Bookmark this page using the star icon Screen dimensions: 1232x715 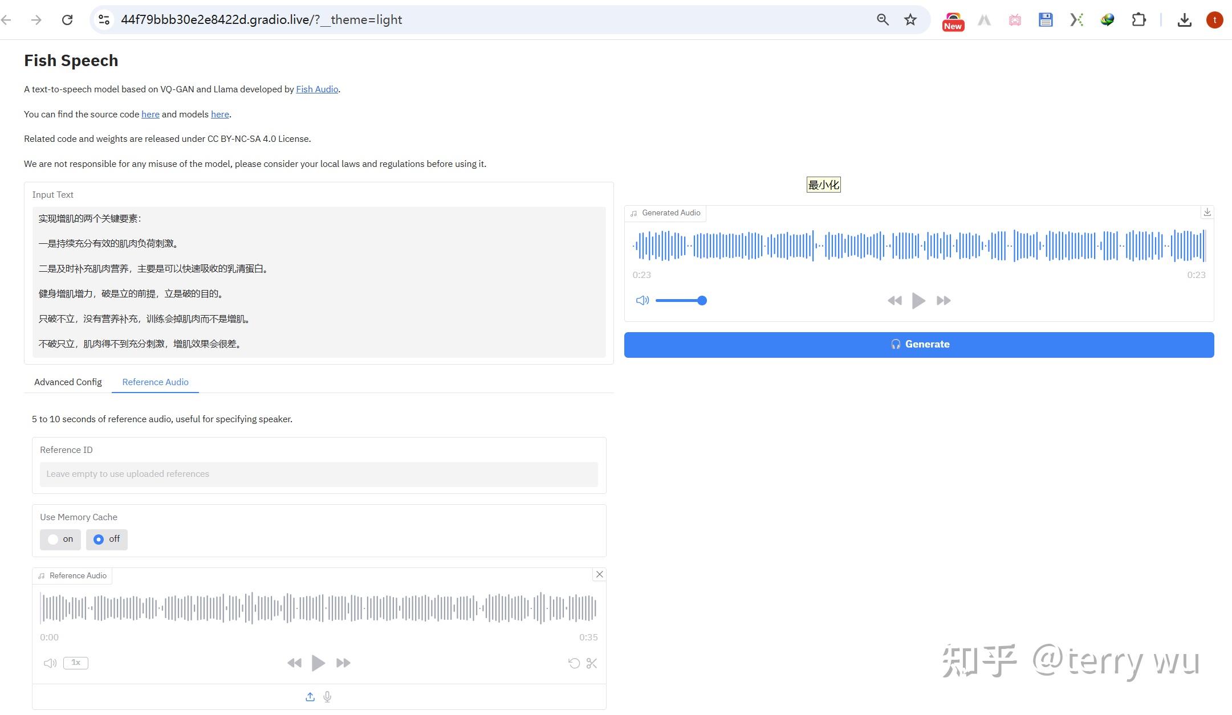click(910, 19)
